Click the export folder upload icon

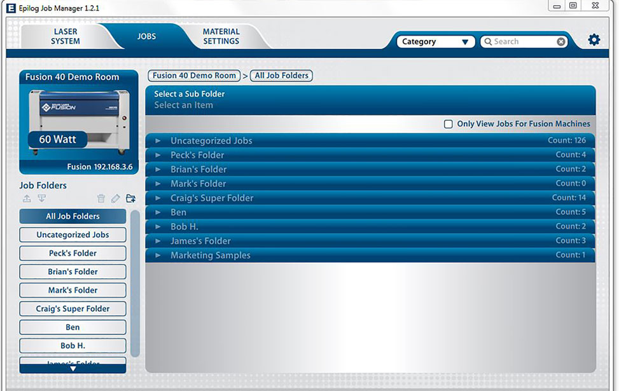pyautogui.click(x=27, y=199)
